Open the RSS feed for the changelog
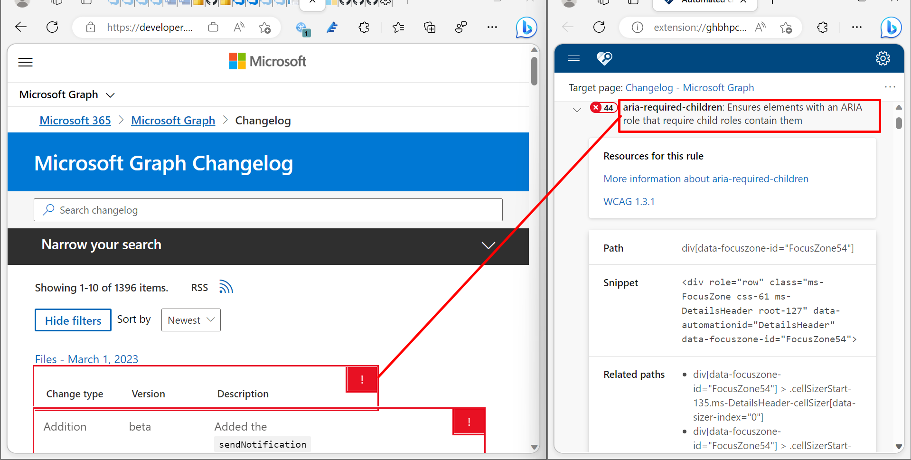 click(x=225, y=287)
